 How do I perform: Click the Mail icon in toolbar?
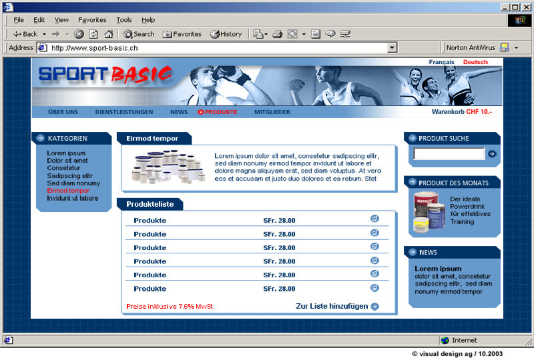[258, 34]
